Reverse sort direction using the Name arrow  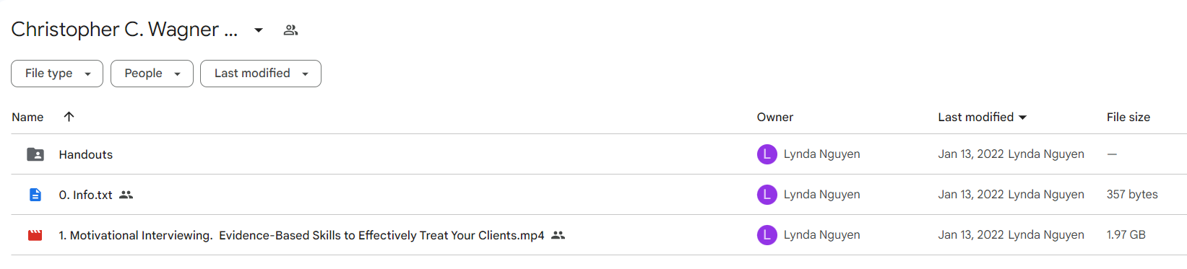click(69, 117)
